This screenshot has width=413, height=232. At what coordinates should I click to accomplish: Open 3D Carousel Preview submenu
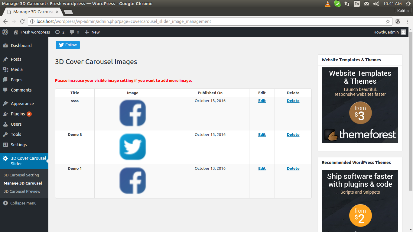tap(22, 191)
